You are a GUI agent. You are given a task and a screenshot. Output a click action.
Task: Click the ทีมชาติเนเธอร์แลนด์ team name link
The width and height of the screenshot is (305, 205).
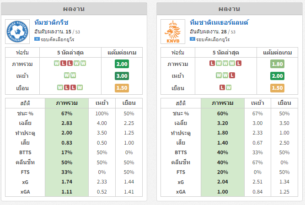pyautogui.click(x=219, y=22)
